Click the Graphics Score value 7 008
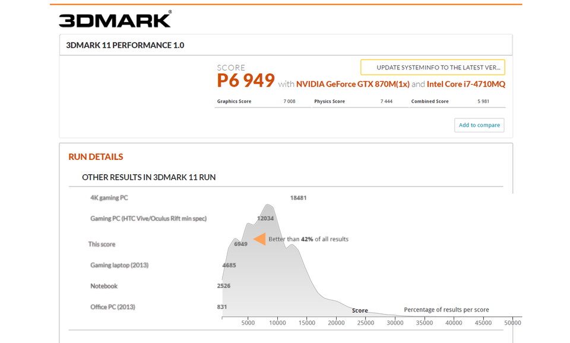 click(x=289, y=101)
